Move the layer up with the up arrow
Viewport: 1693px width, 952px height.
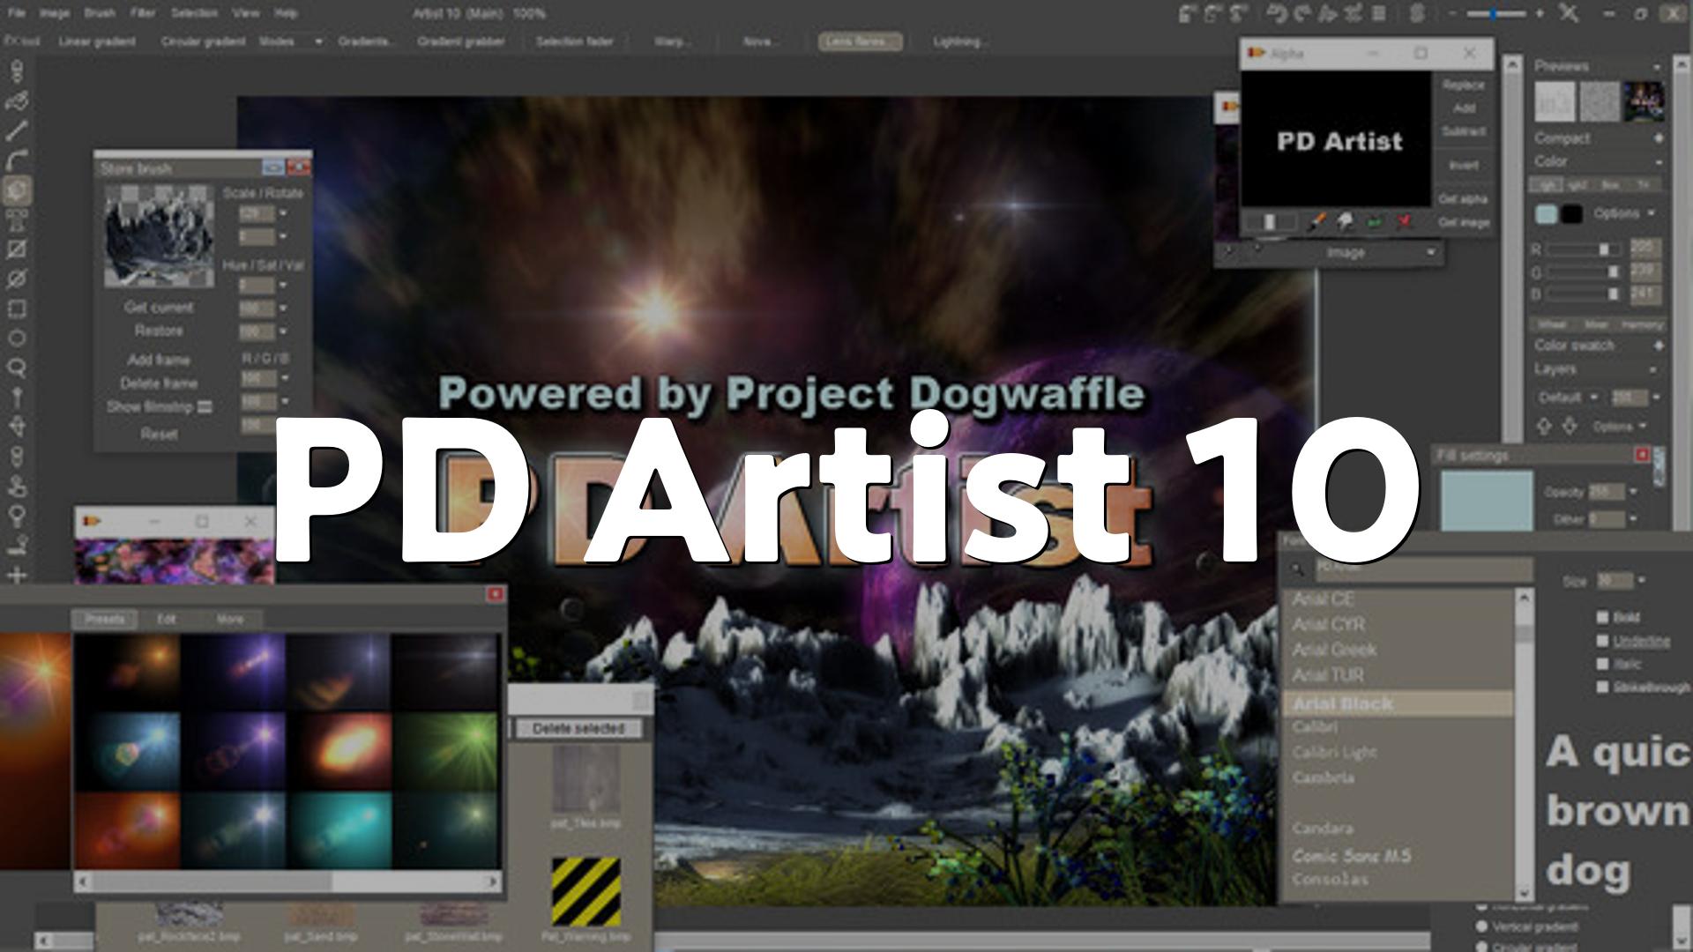click(1544, 427)
